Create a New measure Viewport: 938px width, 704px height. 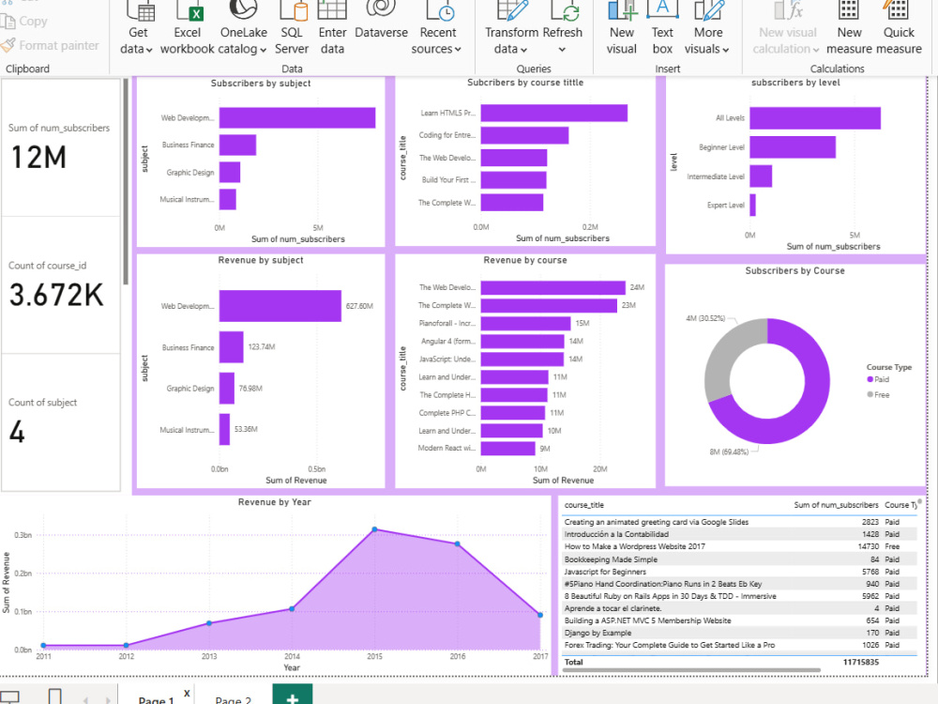tap(850, 29)
